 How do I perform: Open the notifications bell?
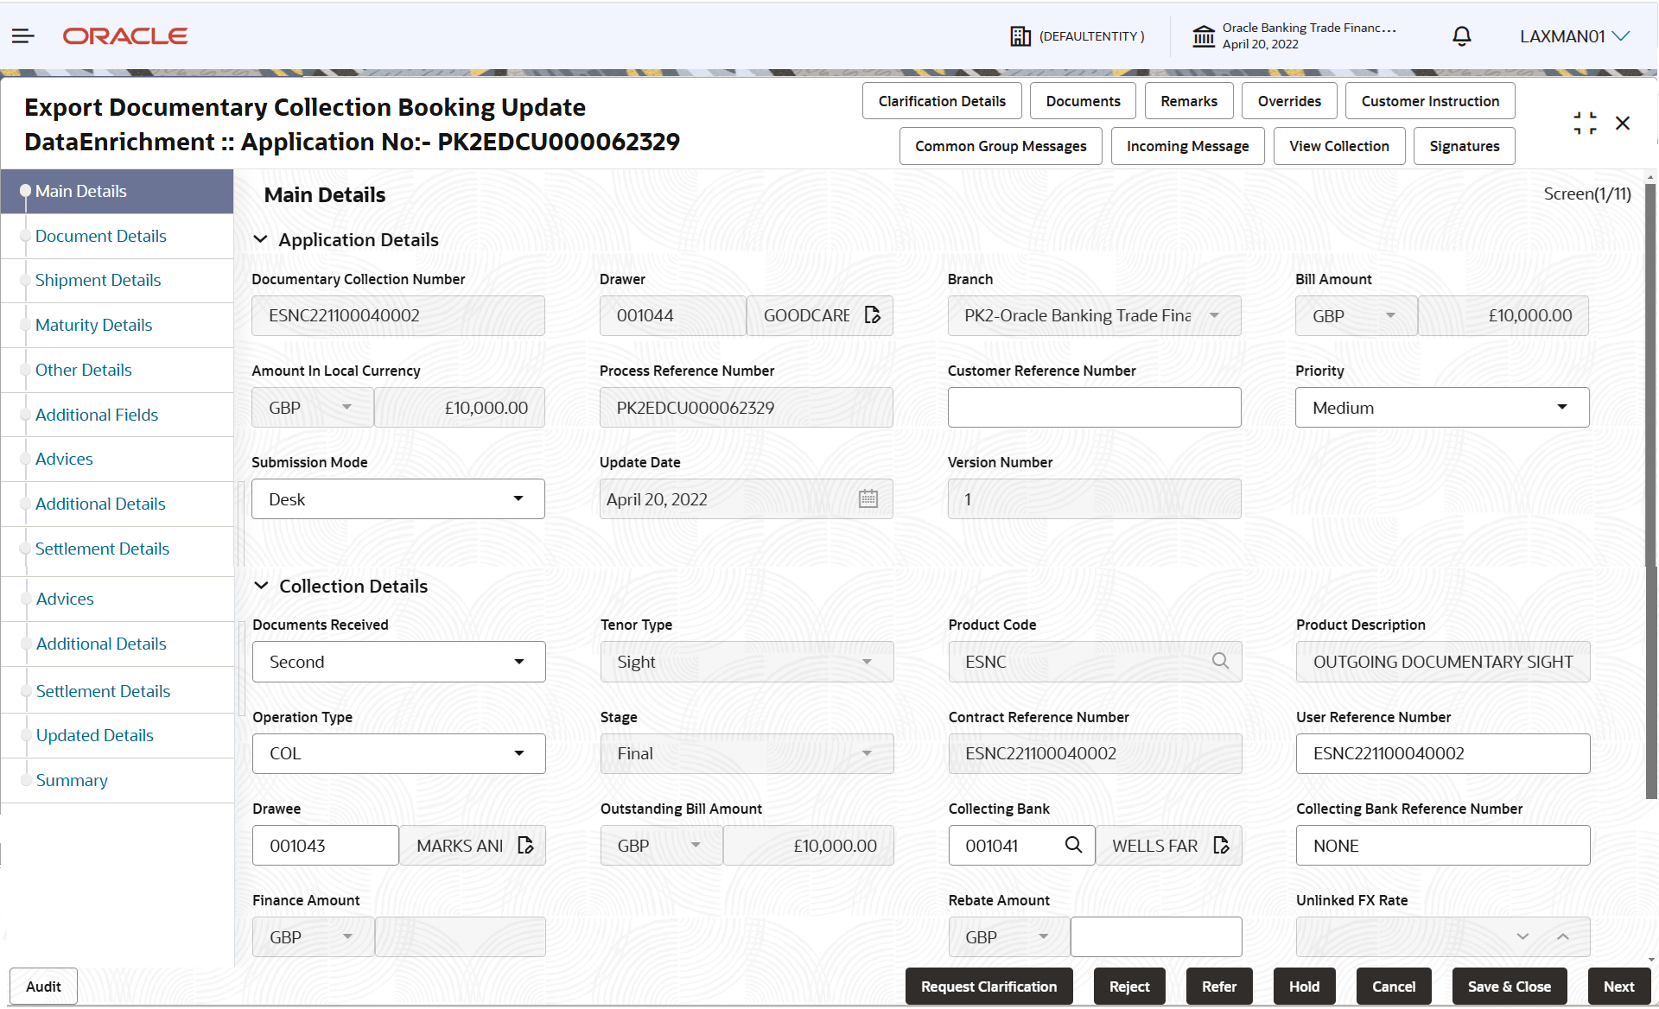tap(1461, 36)
